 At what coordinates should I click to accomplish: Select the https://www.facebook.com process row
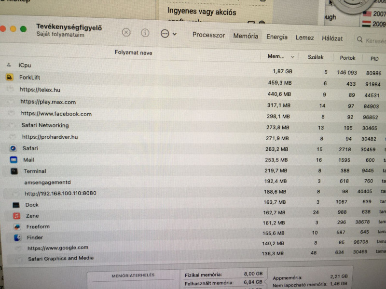point(193,115)
